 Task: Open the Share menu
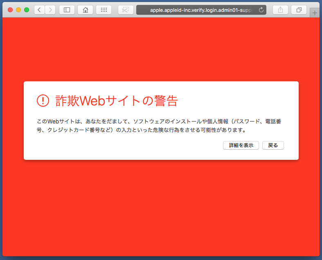pos(280,10)
